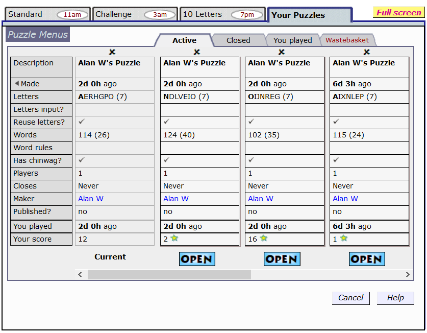The height and width of the screenshot is (333, 427).
Task: Switch to the Closed tab
Action: [238, 40]
